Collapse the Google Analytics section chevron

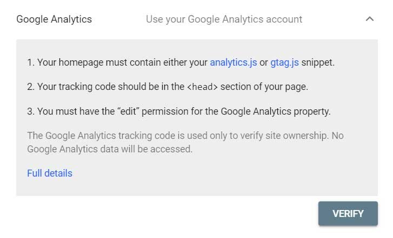[370, 19]
